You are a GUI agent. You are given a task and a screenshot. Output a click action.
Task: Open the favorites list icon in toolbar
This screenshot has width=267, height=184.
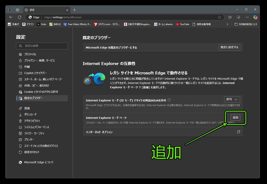[x=230, y=17]
